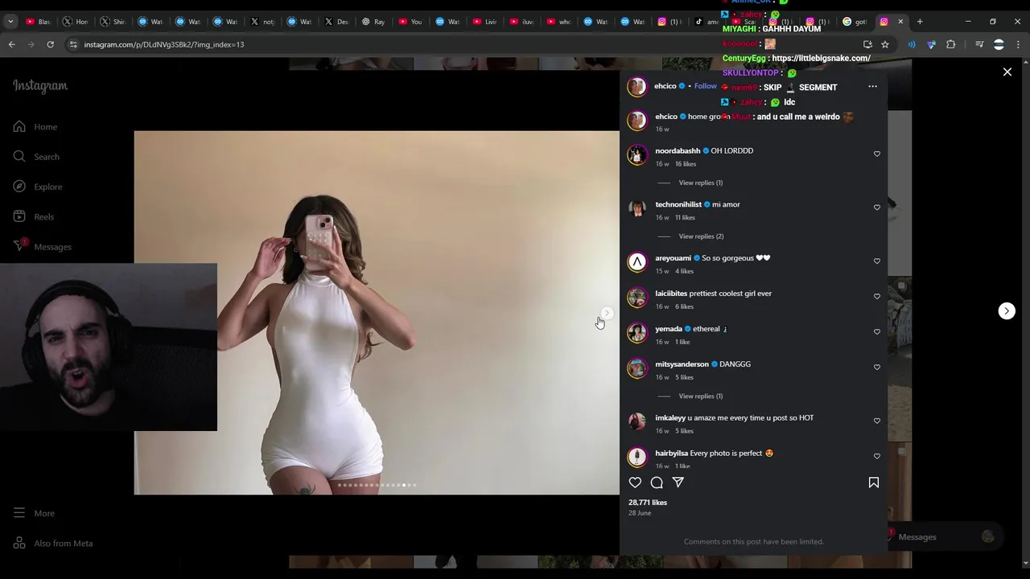Expand replies under noordabashh's comment
Viewport: 1030px width, 579px height.
tap(701, 183)
